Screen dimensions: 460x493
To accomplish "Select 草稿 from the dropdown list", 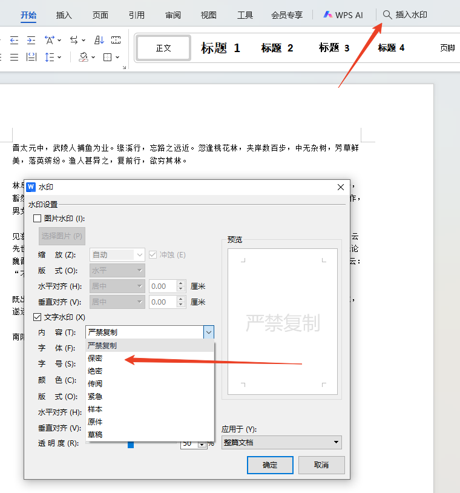I will (150, 434).
